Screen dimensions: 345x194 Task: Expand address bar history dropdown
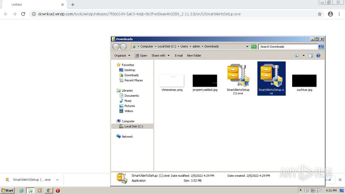247,46
